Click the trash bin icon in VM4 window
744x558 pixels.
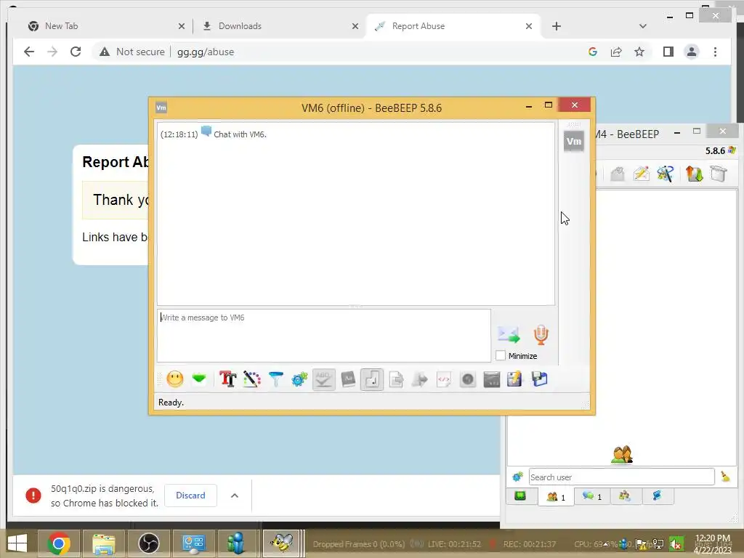[719, 174]
